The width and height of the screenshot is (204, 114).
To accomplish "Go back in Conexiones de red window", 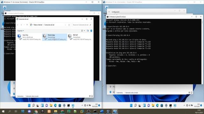I will point(18,25).
